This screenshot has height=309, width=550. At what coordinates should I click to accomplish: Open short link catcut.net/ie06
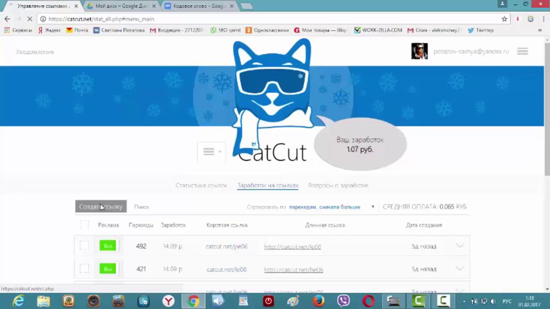point(226,270)
